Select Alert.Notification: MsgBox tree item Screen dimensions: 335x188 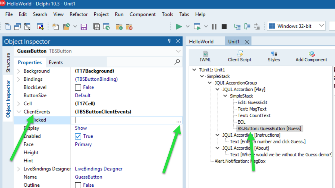(x=240, y=161)
